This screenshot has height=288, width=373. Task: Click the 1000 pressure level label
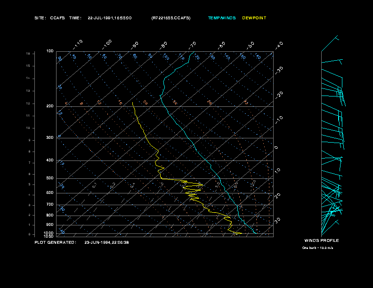click(49, 233)
